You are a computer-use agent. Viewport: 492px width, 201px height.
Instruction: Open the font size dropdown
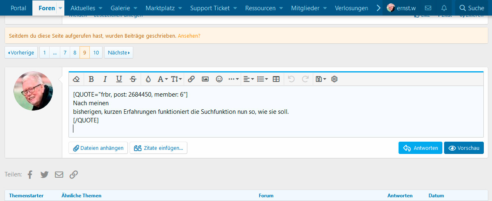tap(176, 79)
